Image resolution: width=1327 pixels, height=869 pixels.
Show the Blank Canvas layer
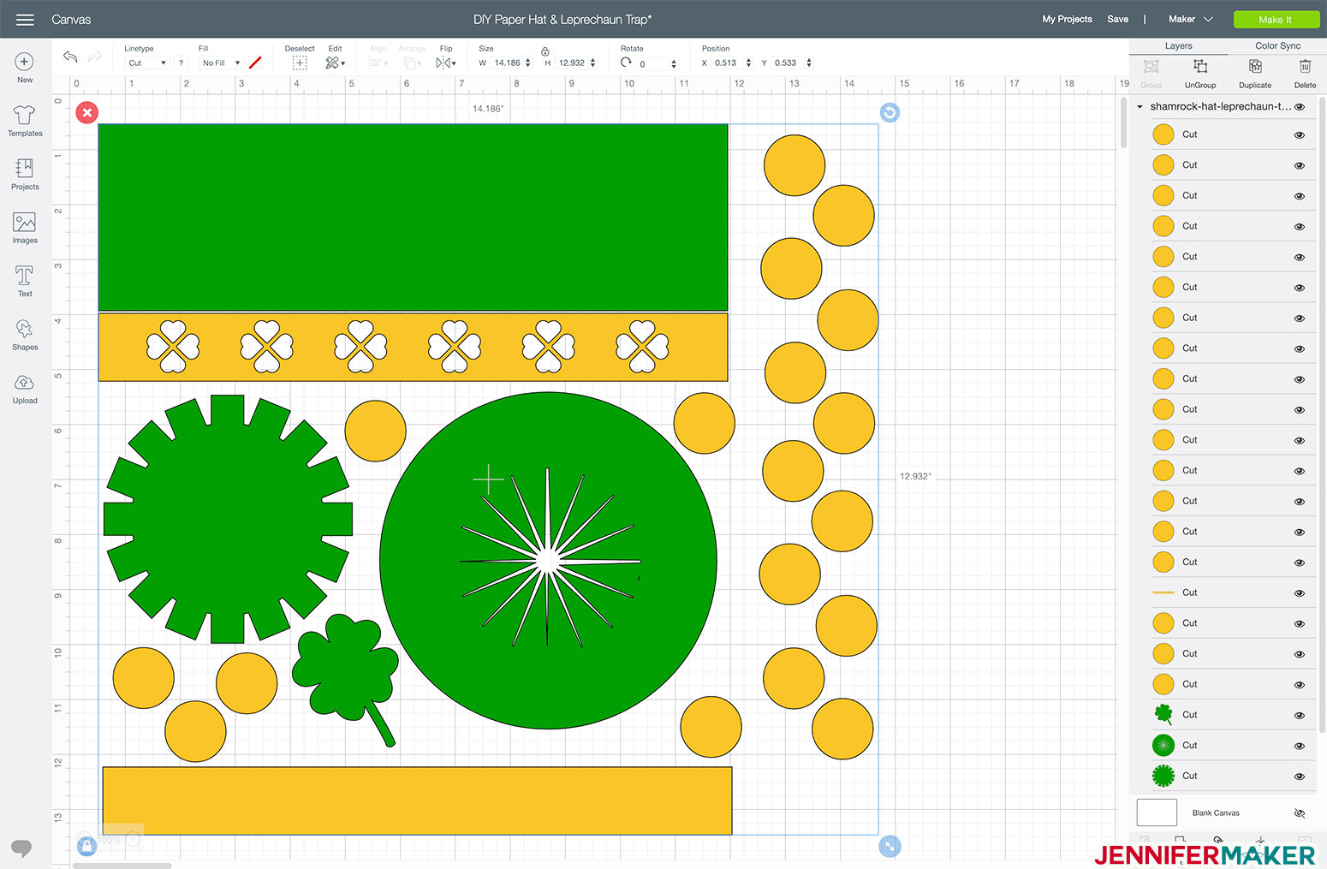click(1300, 813)
